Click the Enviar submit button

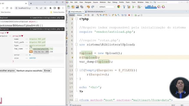(47, 71)
